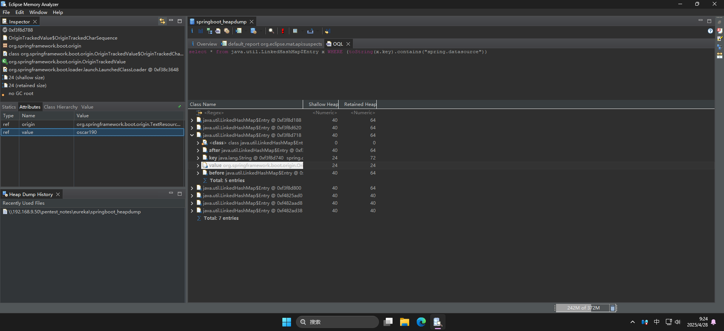Viewport: 724px width, 331px height.
Task: Open Error Log side icon
Action: [x=719, y=31]
